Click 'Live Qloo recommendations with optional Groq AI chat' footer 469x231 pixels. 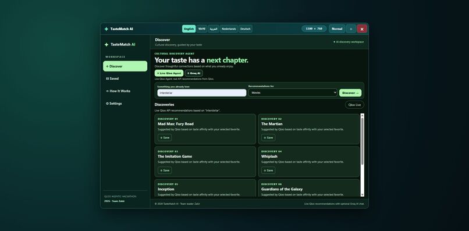(x=334, y=204)
